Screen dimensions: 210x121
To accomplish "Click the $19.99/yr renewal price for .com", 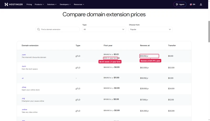I will pyautogui.click(x=144, y=56).
